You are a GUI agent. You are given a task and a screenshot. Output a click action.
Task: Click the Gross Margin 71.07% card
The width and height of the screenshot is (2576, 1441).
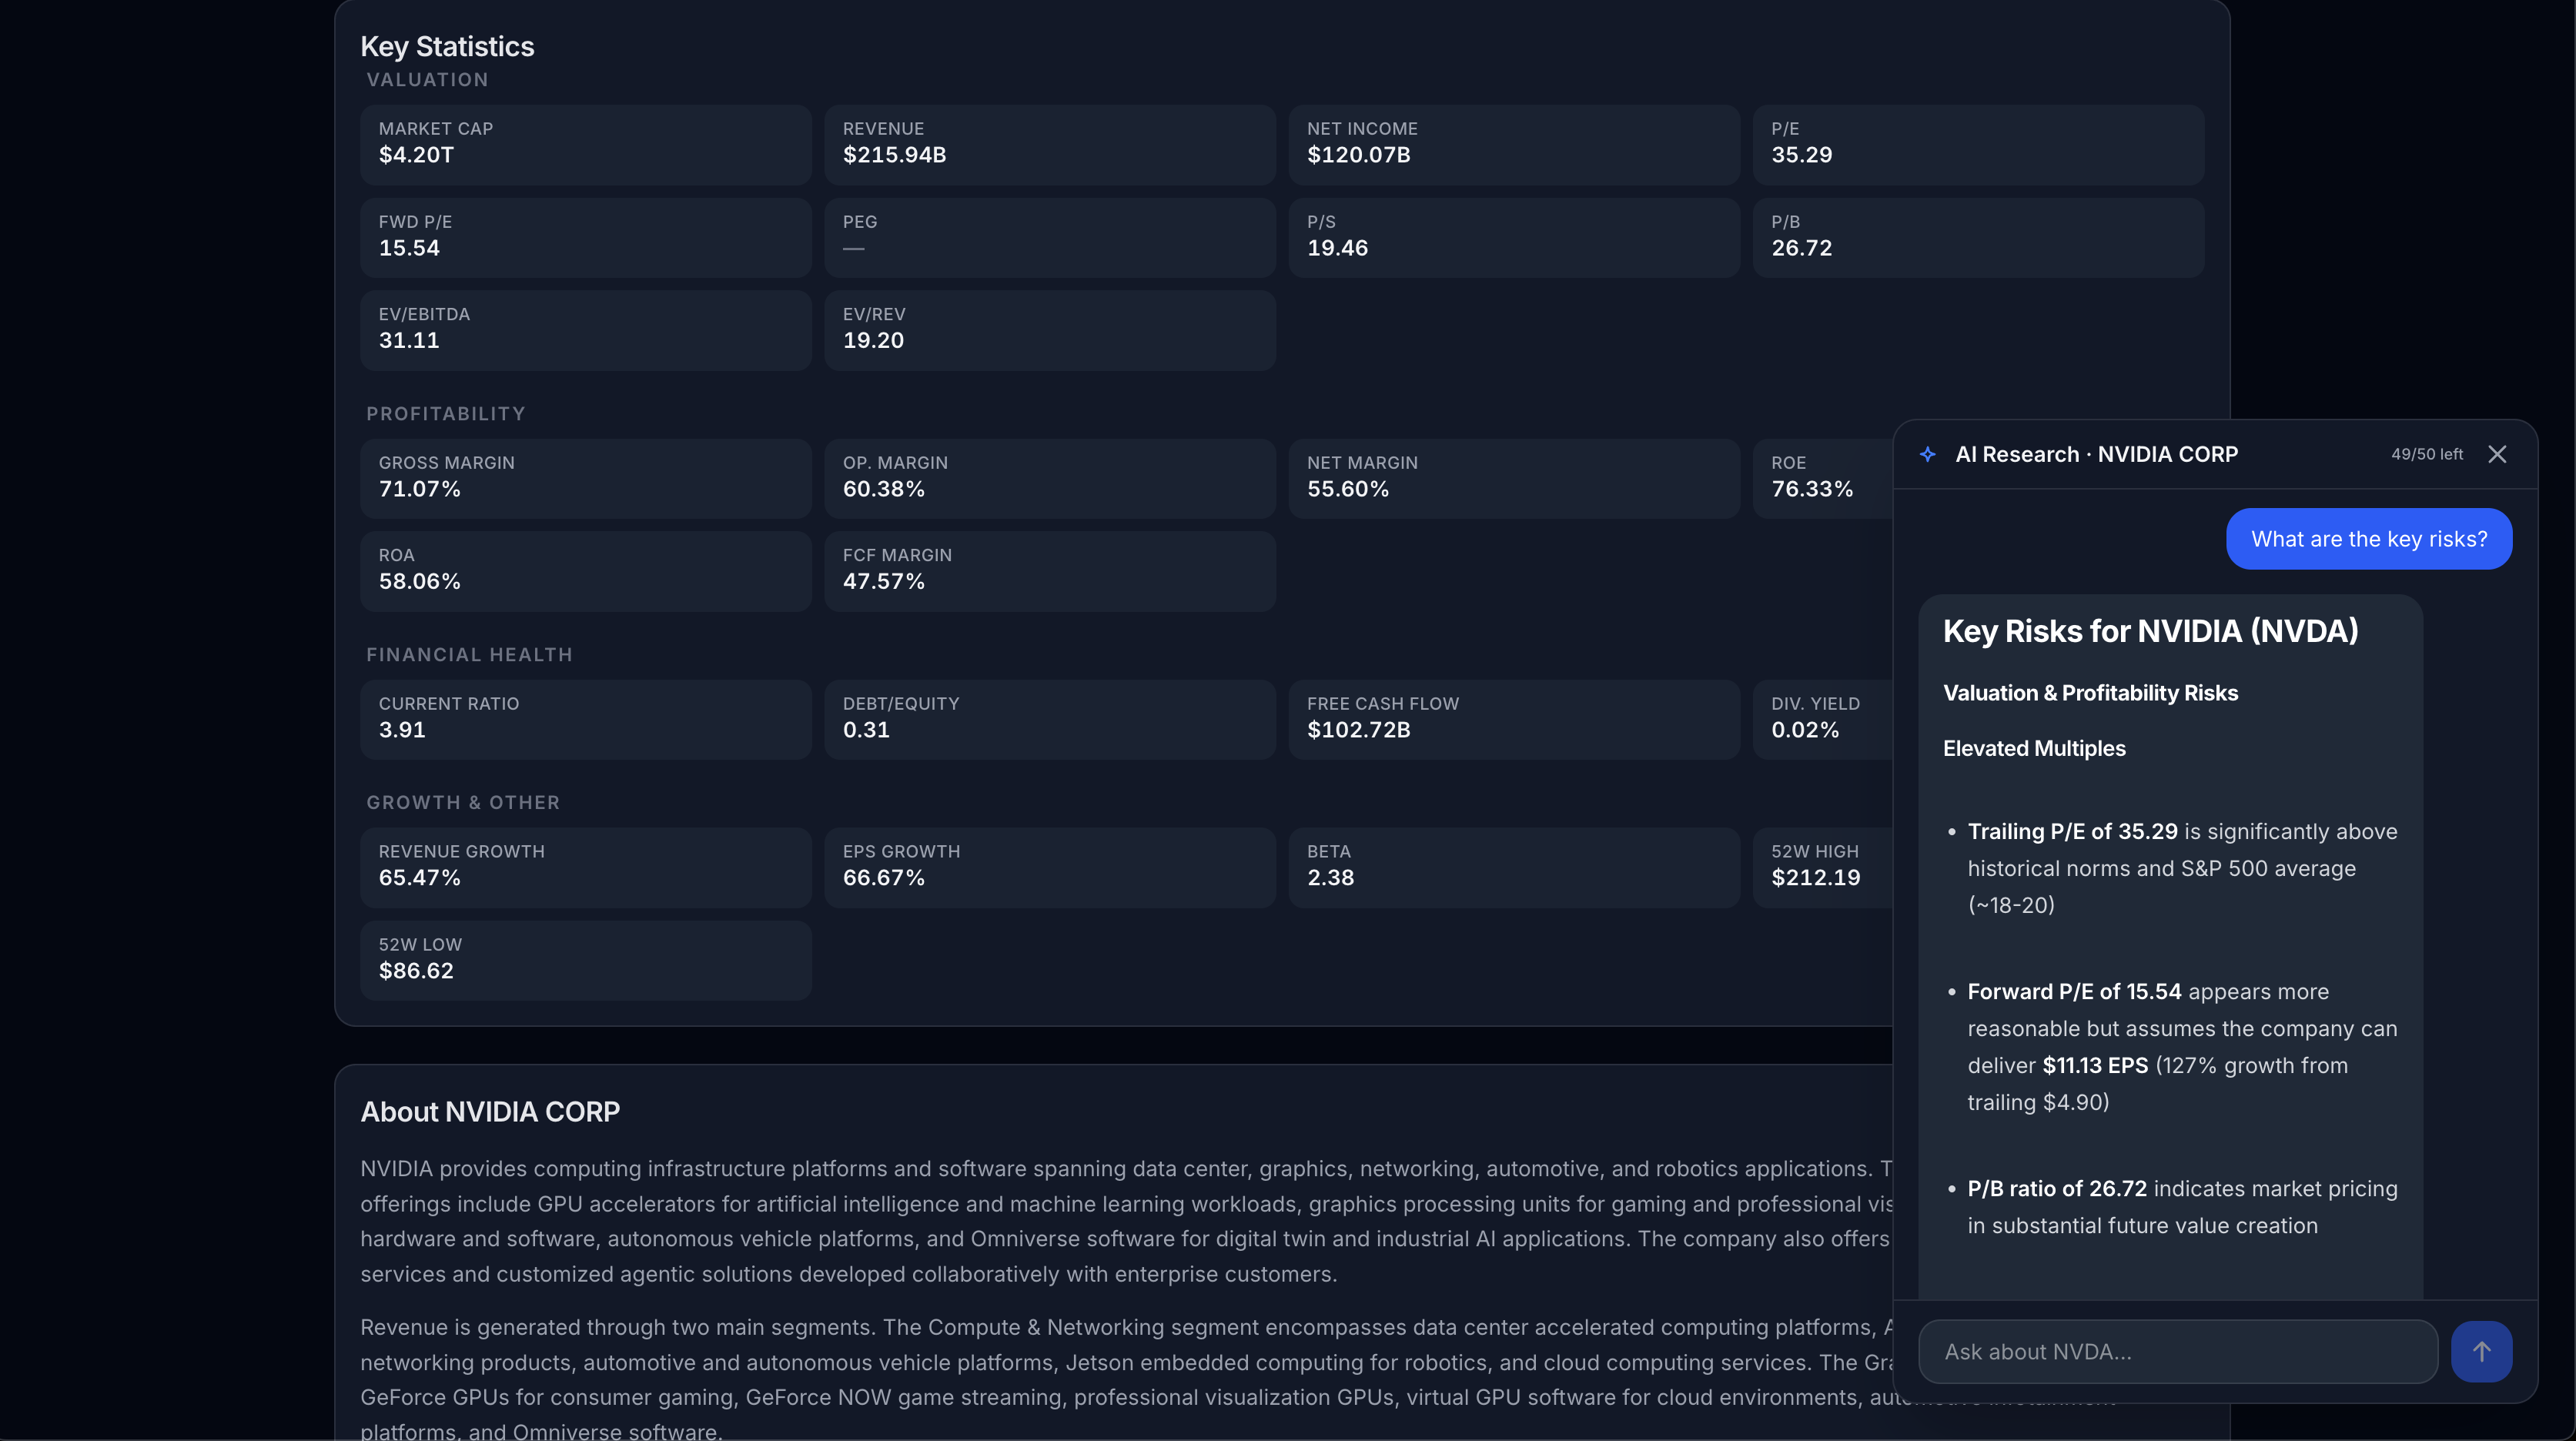click(586, 478)
